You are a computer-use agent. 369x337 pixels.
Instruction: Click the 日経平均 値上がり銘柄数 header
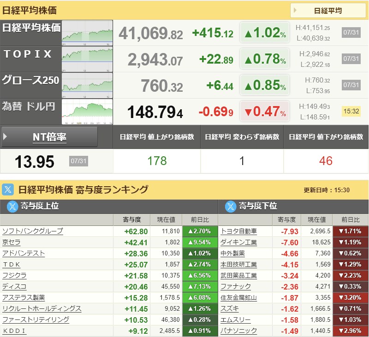(157, 136)
